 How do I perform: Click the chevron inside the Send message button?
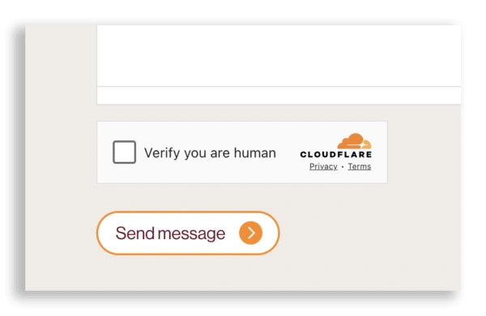251,233
